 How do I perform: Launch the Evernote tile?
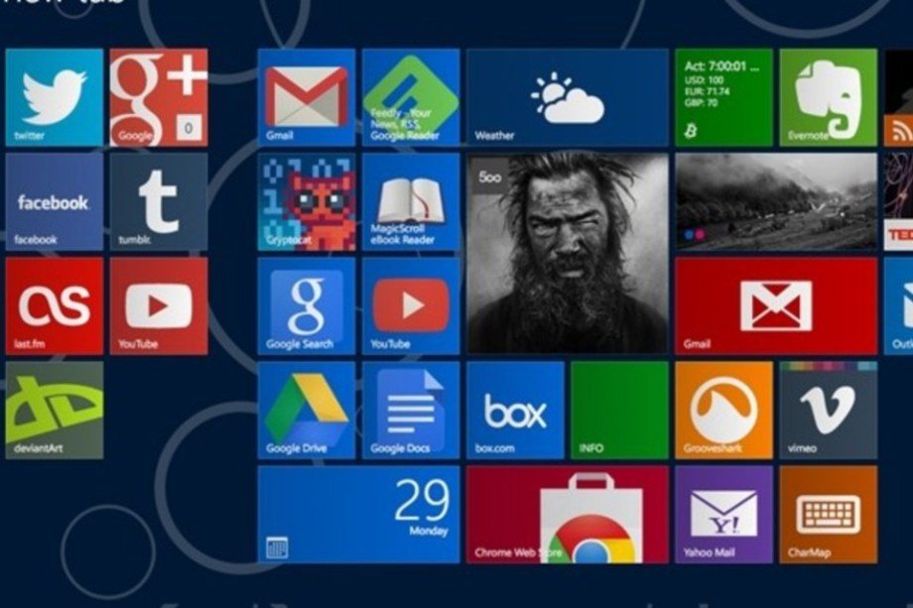point(828,97)
